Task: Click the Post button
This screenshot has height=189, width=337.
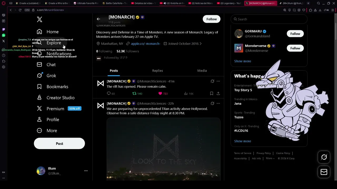Action: click(x=60, y=144)
